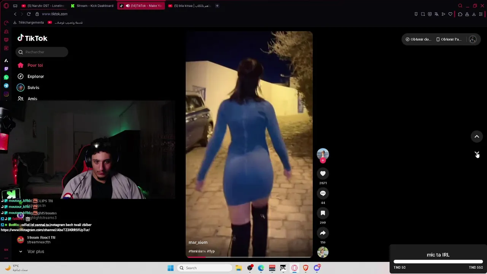Click the browser search tabs magnifier icon
This screenshot has height=274, width=487.
460,6
